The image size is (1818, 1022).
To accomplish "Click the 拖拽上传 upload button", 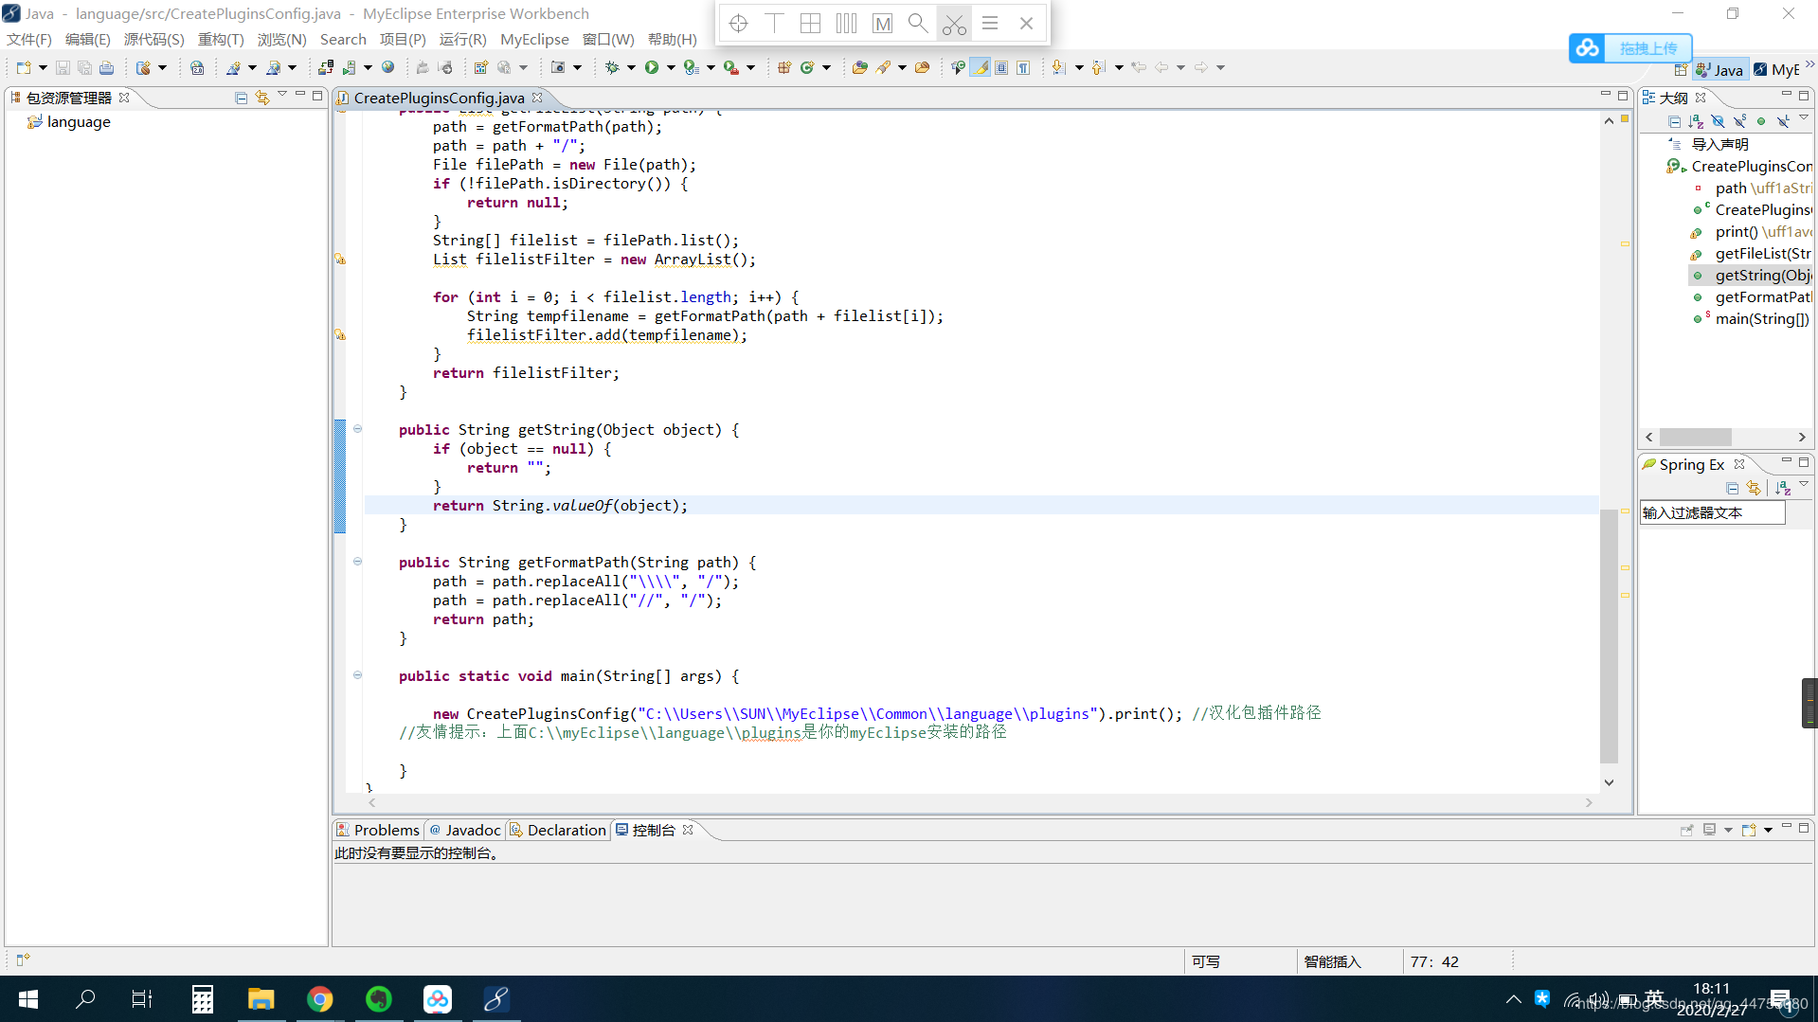I will (1630, 48).
